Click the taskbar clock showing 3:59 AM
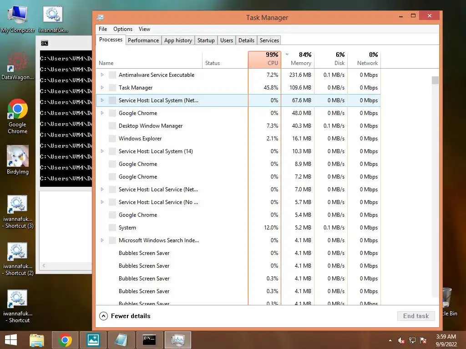The height and width of the screenshot is (349, 466). pyautogui.click(x=446, y=340)
